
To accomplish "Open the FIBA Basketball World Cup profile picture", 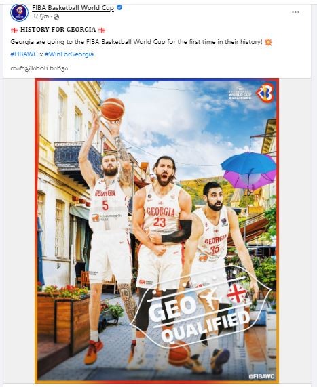I will (19, 12).
